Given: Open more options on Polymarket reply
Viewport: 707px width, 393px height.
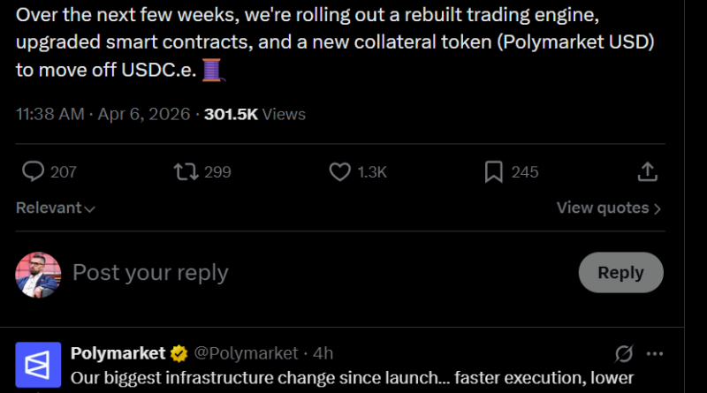Looking at the screenshot, I should (x=655, y=354).
